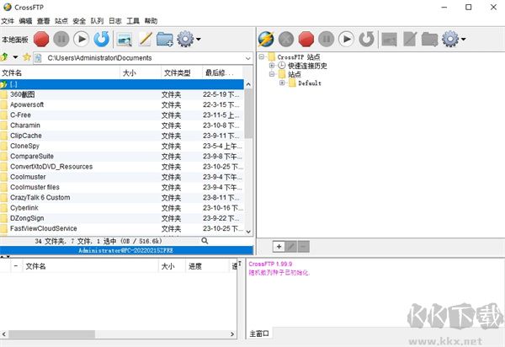Add a new site with plus button

(x=279, y=247)
